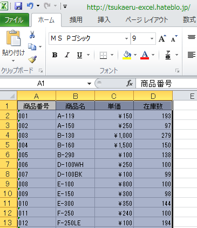Open the 数式 ribbon tab
Screen dimensions: 197x228
coord(189,19)
